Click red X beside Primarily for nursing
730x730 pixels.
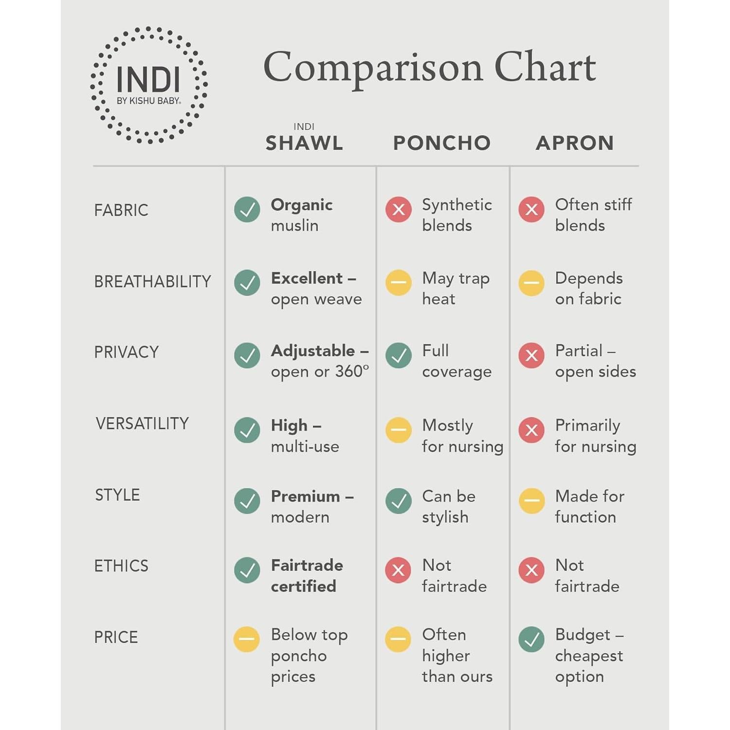(531, 430)
